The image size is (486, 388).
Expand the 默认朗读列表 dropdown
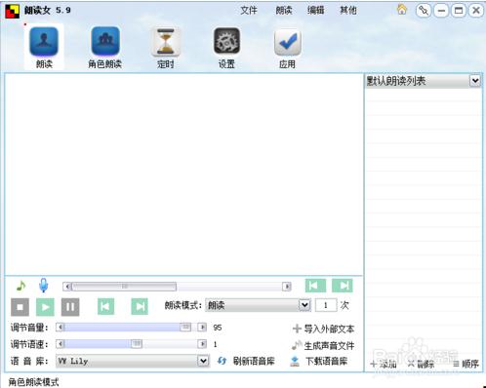[x=475, y=81]
